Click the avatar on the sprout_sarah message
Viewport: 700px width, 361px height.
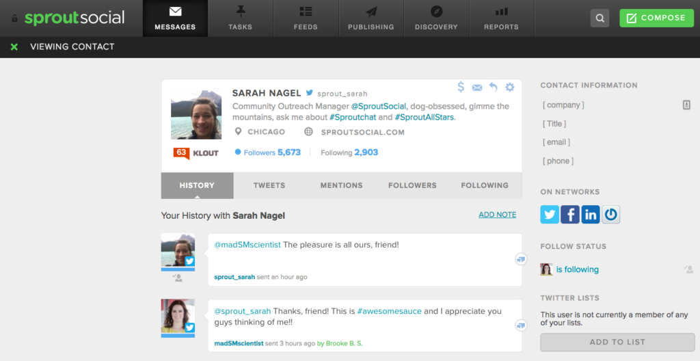[178, 250]
